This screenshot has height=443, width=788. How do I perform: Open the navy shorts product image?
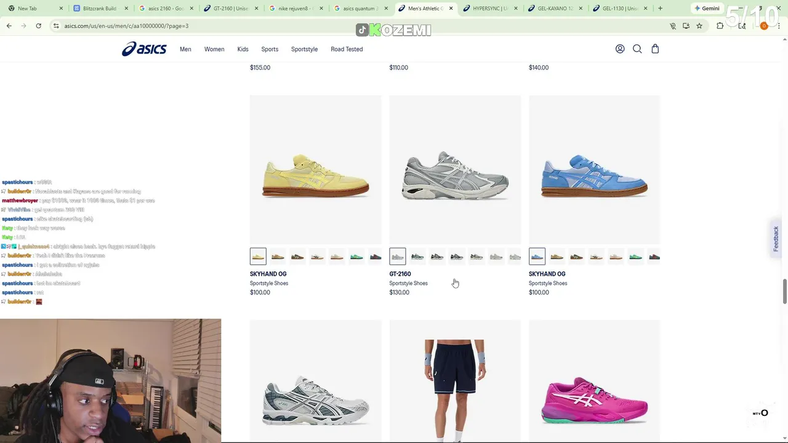point(455,380)
